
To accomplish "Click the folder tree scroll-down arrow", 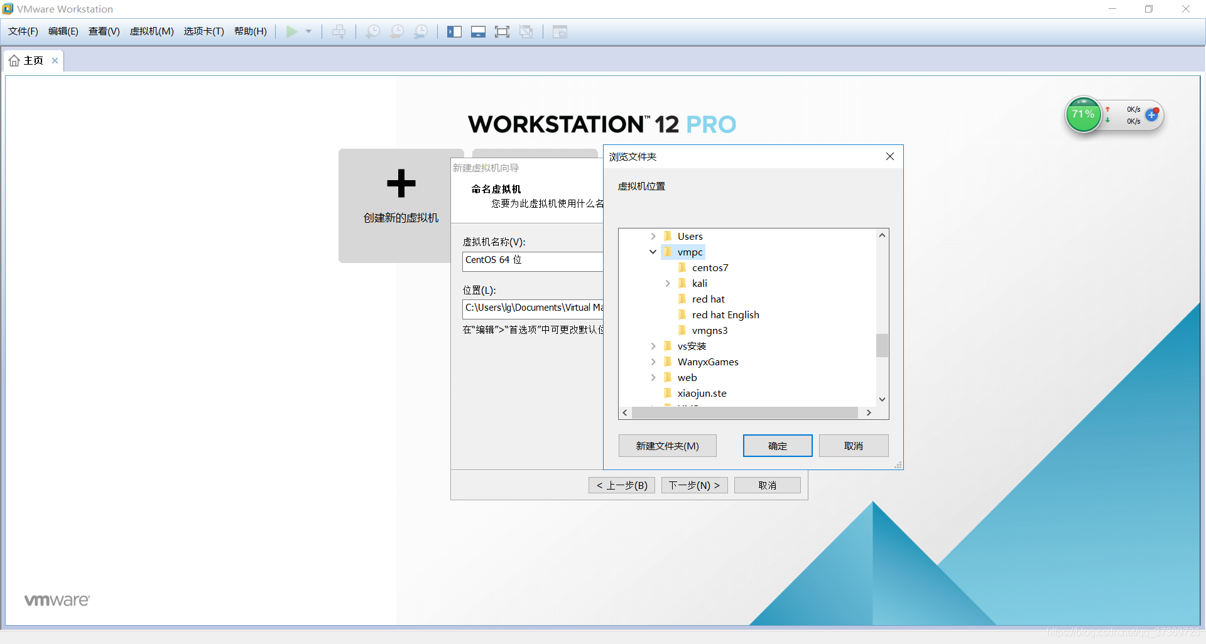I will coord(882,399).
